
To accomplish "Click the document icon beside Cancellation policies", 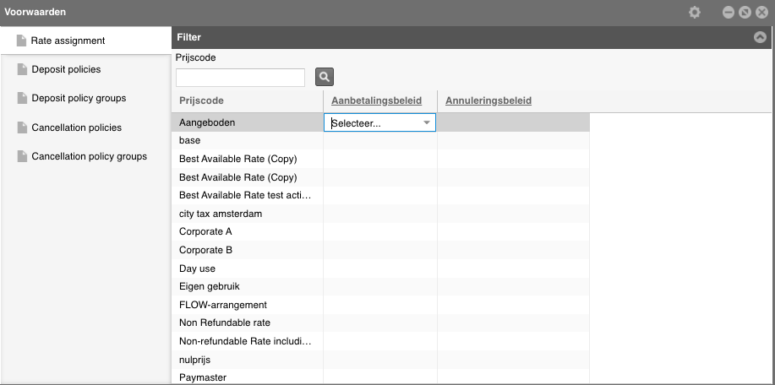I will 22,127.
